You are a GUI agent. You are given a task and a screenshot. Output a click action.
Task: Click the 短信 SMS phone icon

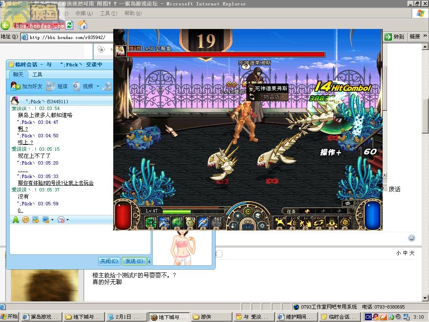[51, 86]
